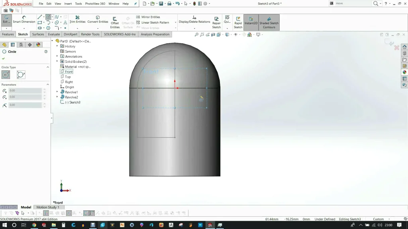Toggle Shaded Sketch Contours
408x229 pixels.
(x=269, y=23)
